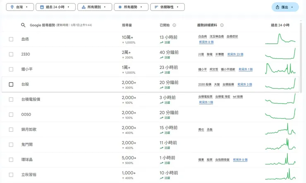Viewport: 306px width, 183px height.
Task: Open the 和另外 1 個 link in 台積電股價 row
Action: pos(206,102)
